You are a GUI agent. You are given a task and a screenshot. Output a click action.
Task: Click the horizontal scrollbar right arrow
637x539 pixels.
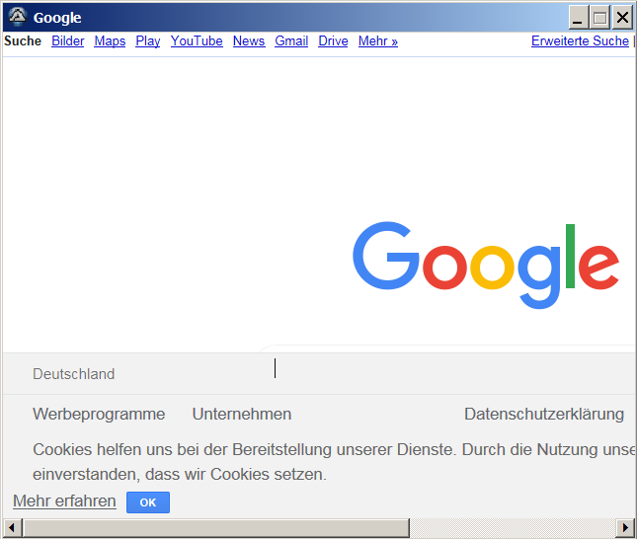tap(624, 527)
